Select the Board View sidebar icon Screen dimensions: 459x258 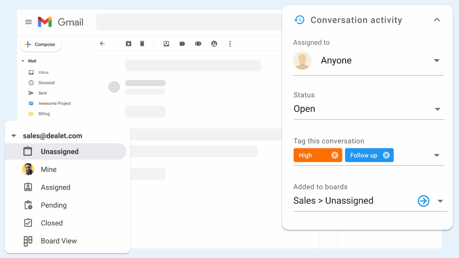click(28, 241)
